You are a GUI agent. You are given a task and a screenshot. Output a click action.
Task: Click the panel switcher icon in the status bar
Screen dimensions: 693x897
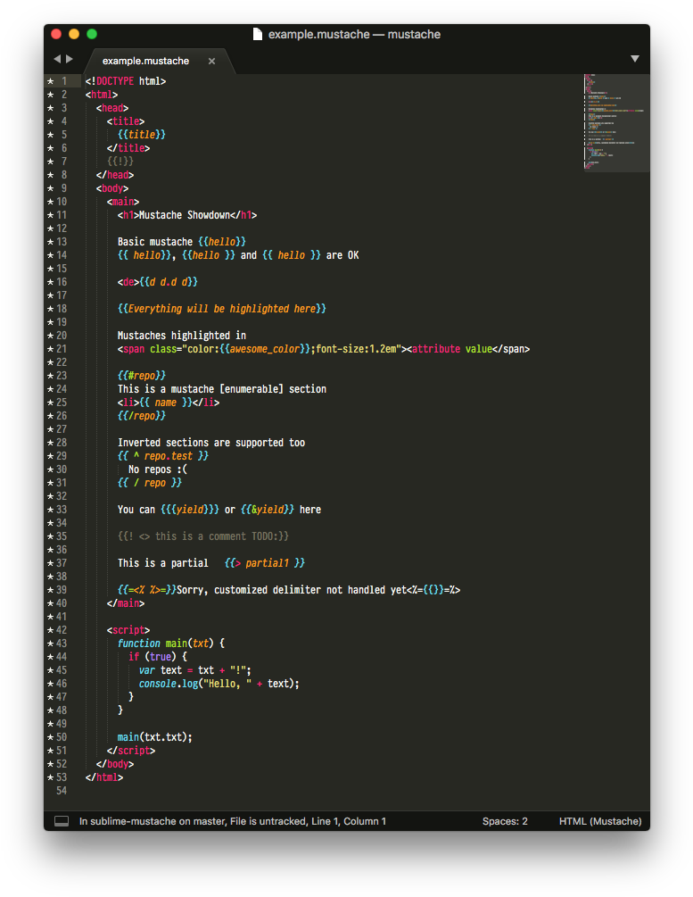pos(61,820)
